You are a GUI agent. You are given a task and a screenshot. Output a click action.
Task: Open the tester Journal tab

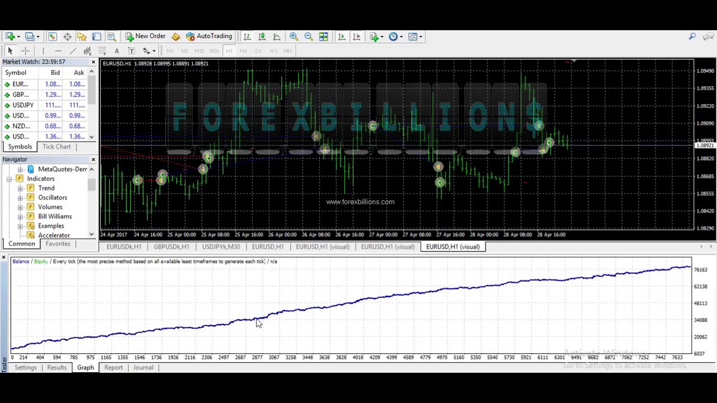(143, 368)
